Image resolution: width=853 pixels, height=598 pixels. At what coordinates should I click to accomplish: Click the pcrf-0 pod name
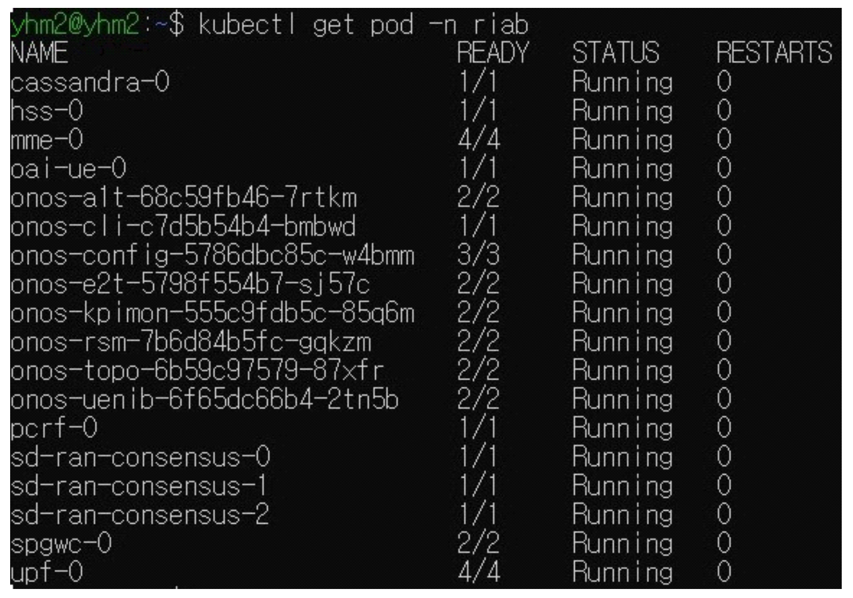click(x=54, y=429)
